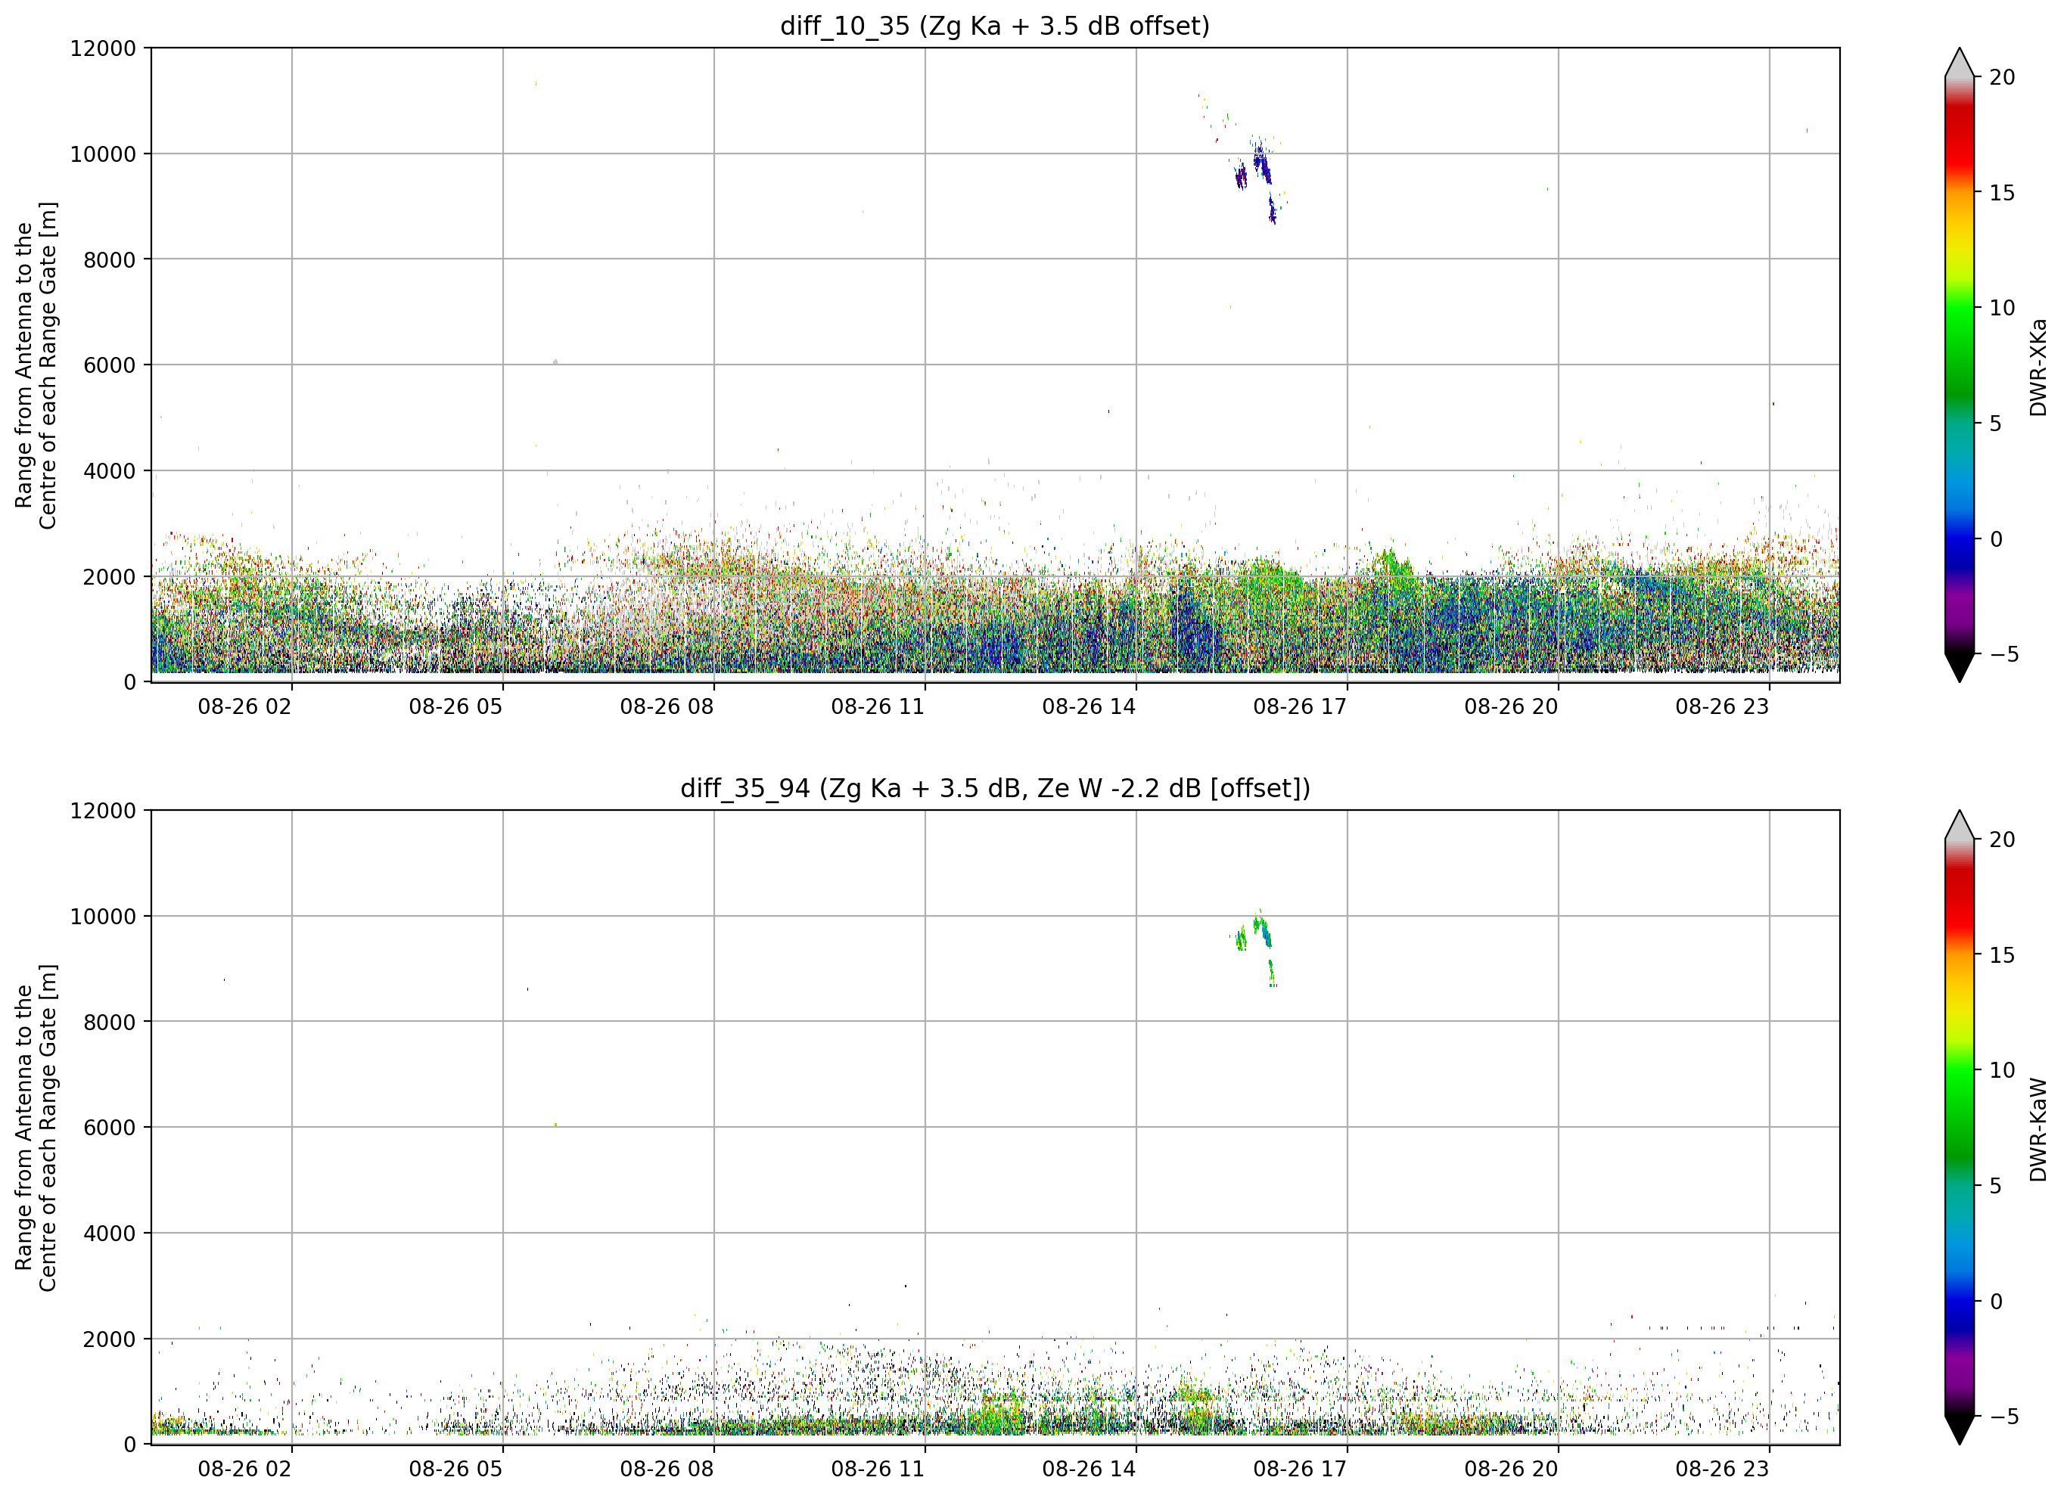The height and width of the screenshot is (1496, 2064).
Task: Click the top plot x-axis label '08-26 05'
Action: tap(456, 706)
